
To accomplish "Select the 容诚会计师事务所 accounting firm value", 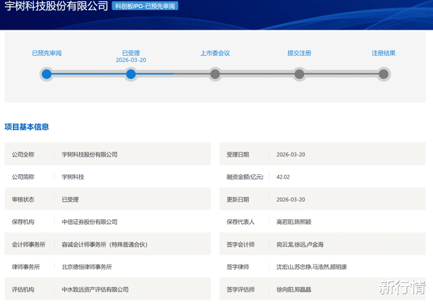I will coord(105,244).
